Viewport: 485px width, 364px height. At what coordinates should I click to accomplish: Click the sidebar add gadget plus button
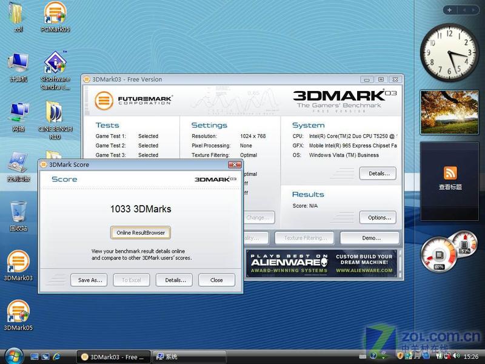point(449,10)
